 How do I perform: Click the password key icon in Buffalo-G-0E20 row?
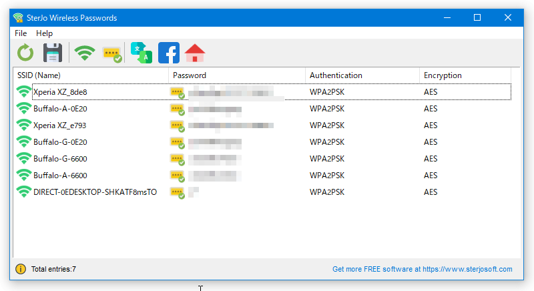[x=178, y=143]
